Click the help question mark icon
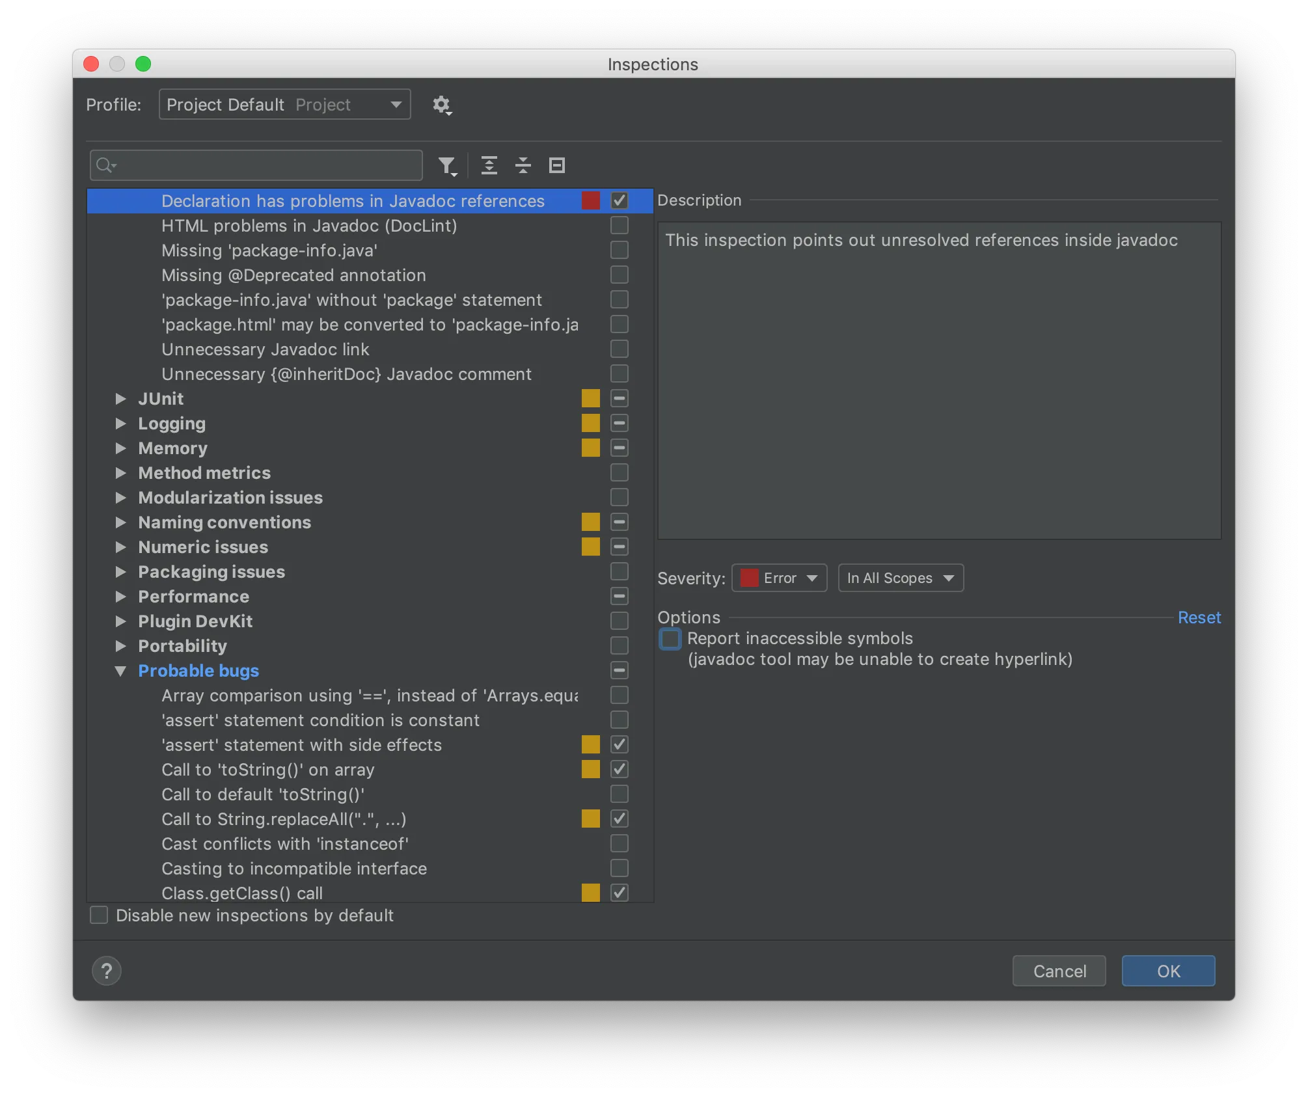Image resolution: width=1308 pixels, height=1097 pixels. (107, 971)
